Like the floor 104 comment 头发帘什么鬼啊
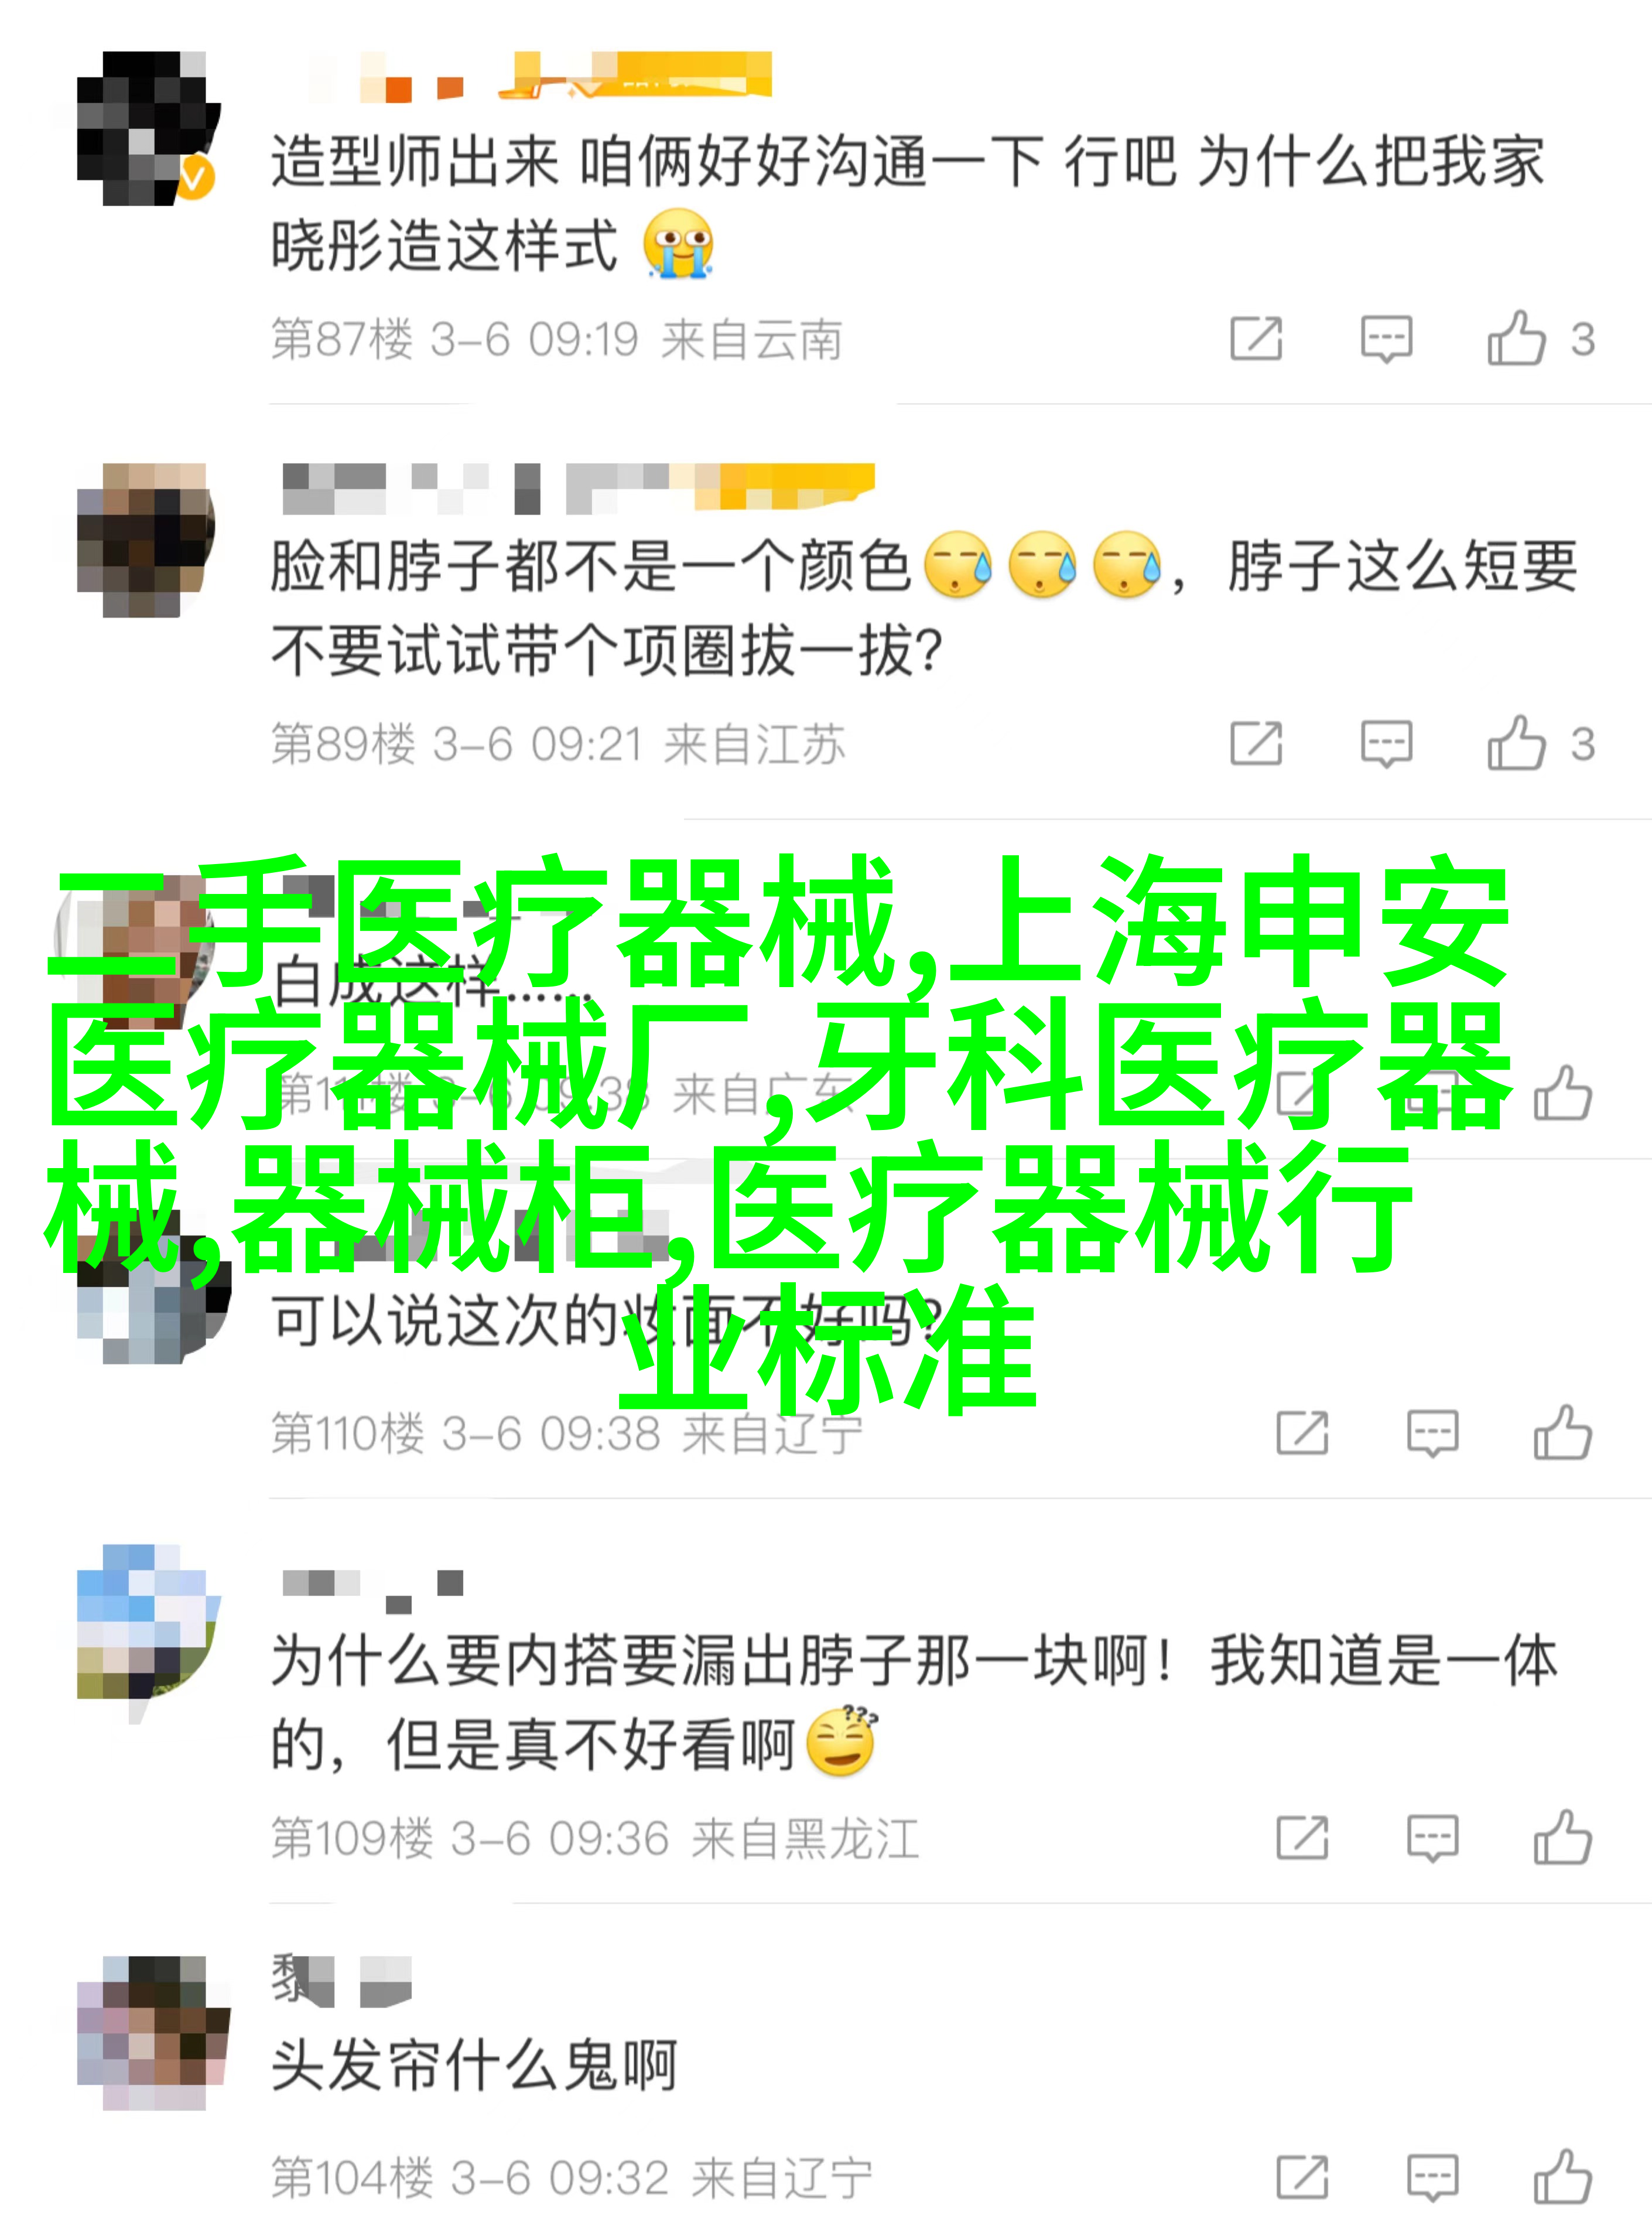Screen dimensions: 1652x2236 [1563, 2177]
